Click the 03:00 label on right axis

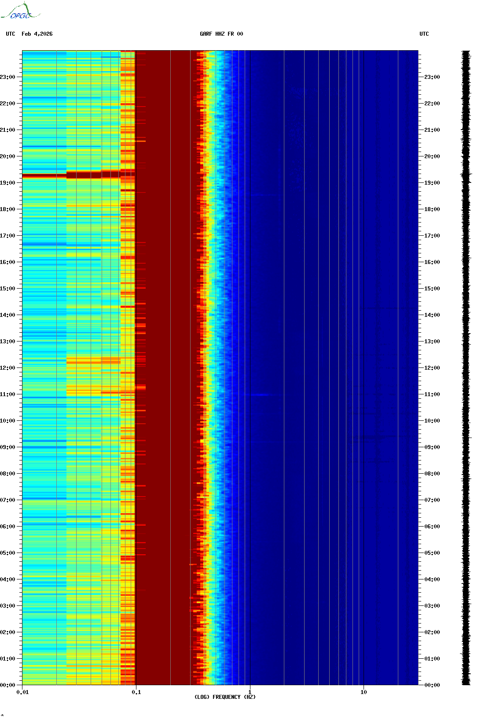tap(432, 606)
